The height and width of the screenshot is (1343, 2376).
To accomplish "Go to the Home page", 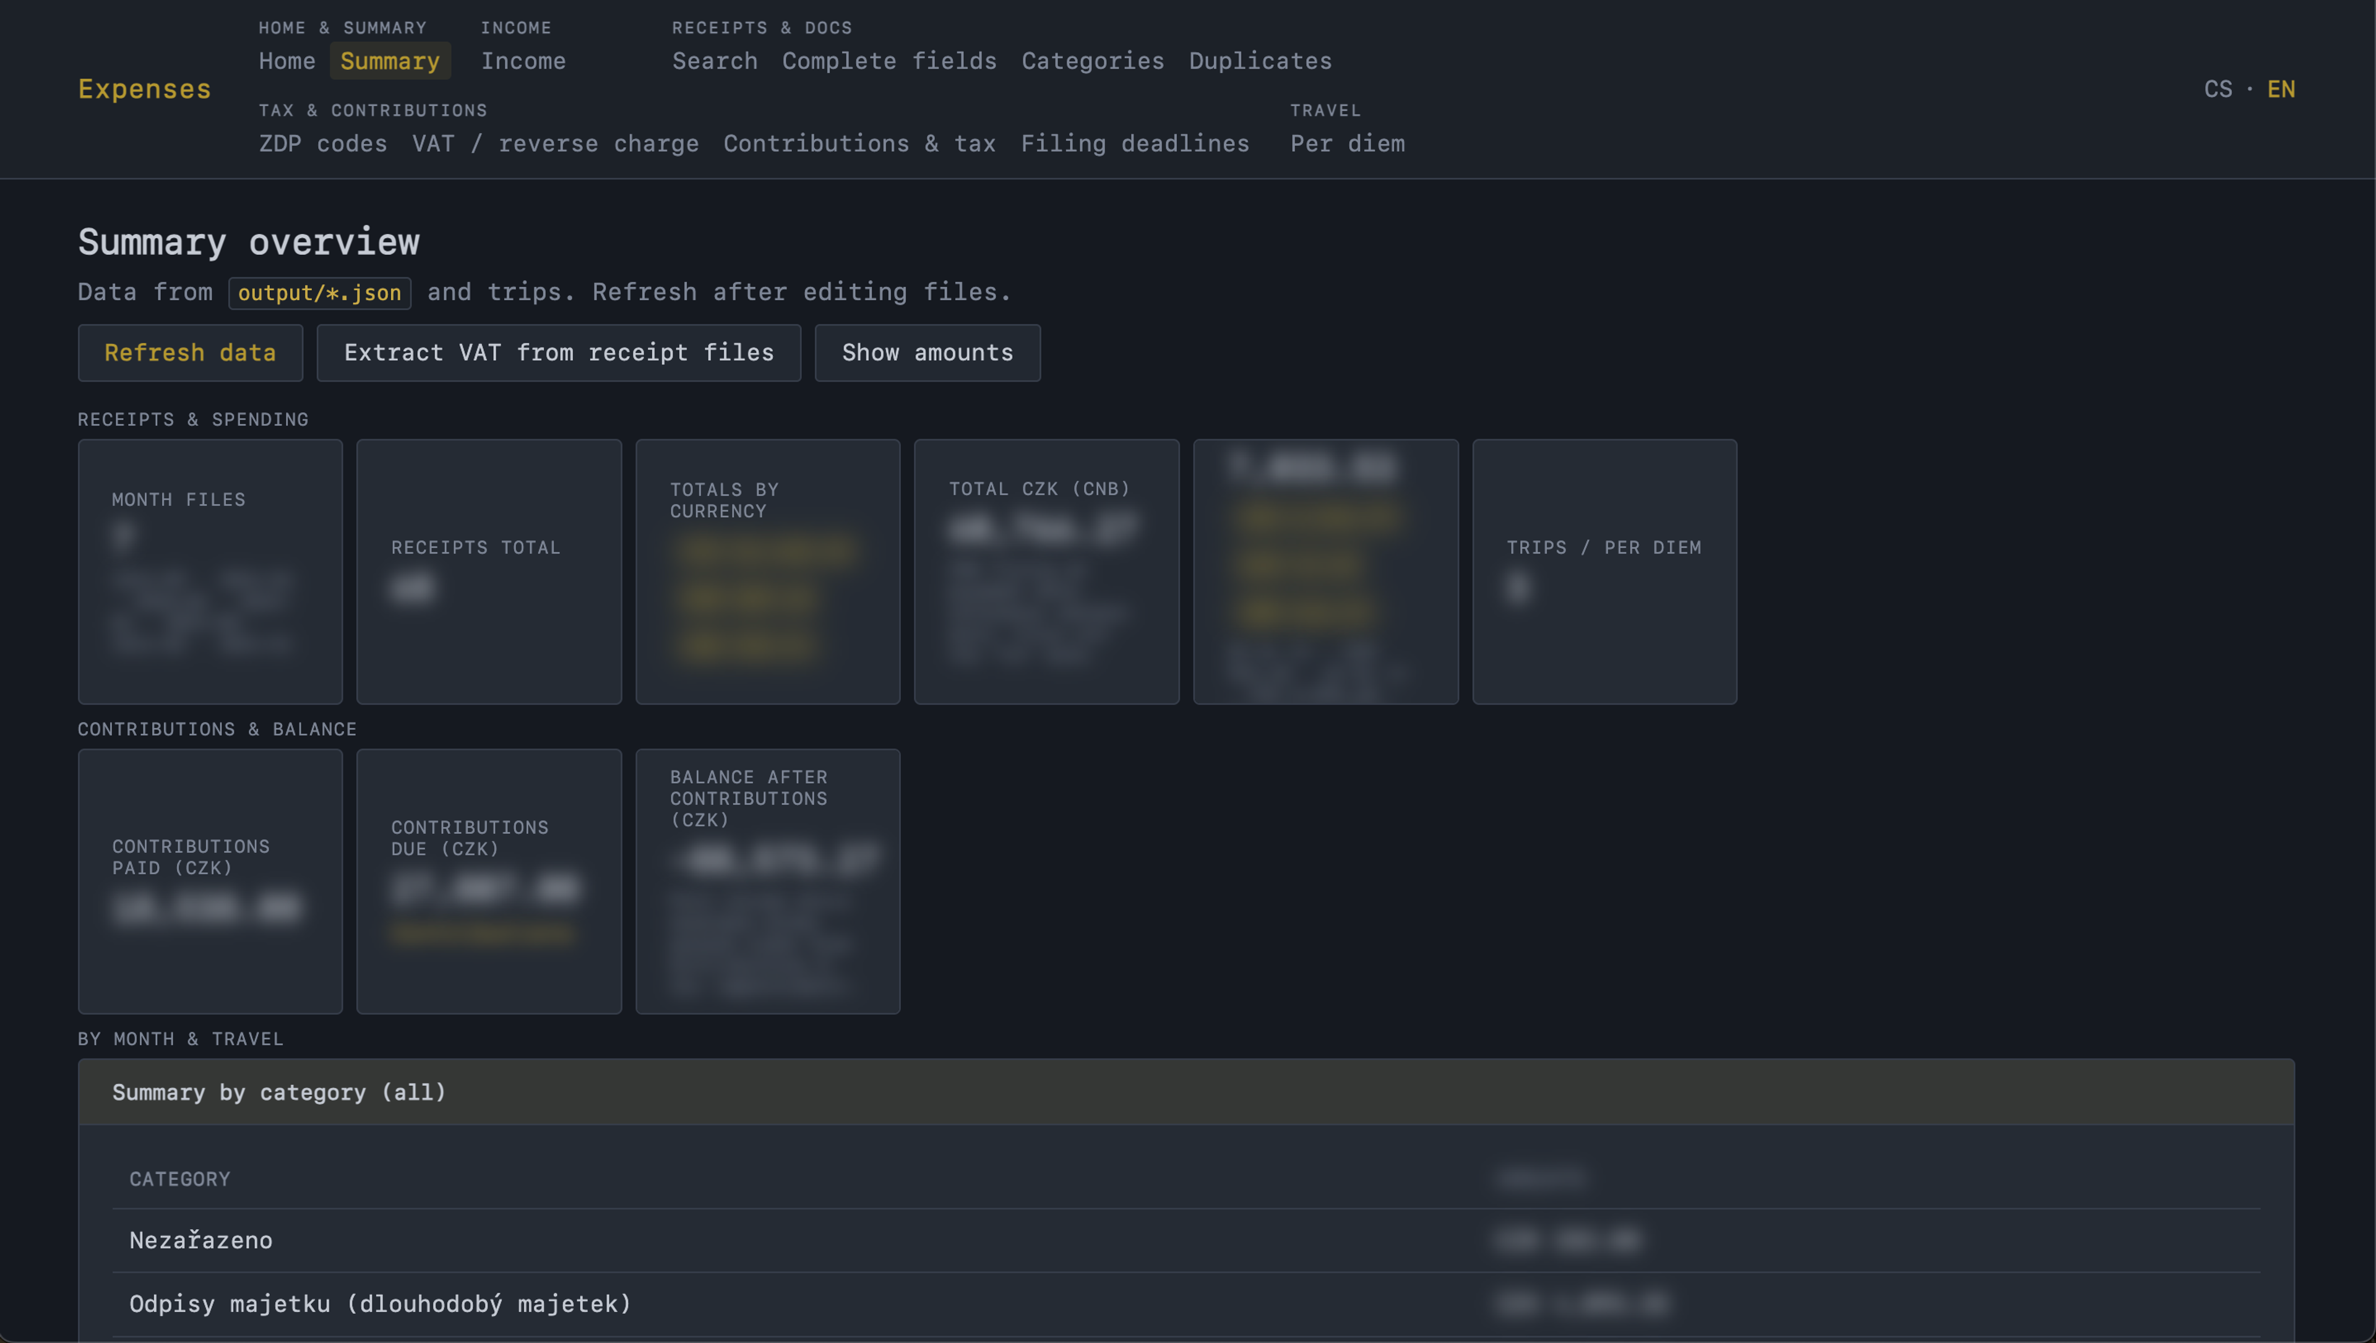I will coord(287,61).
